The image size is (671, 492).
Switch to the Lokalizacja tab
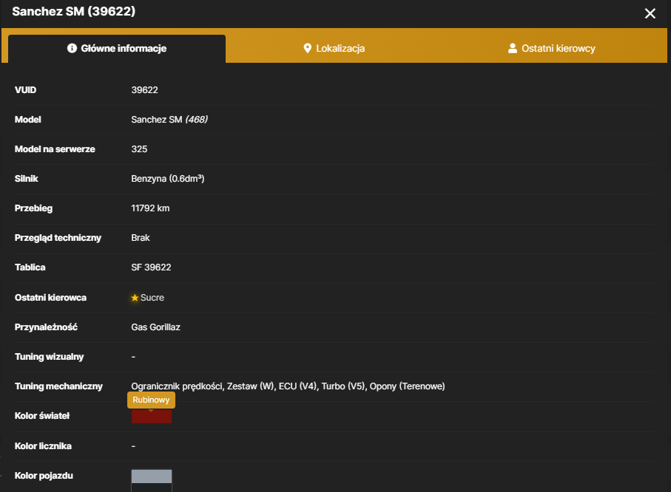coord(334,48)
